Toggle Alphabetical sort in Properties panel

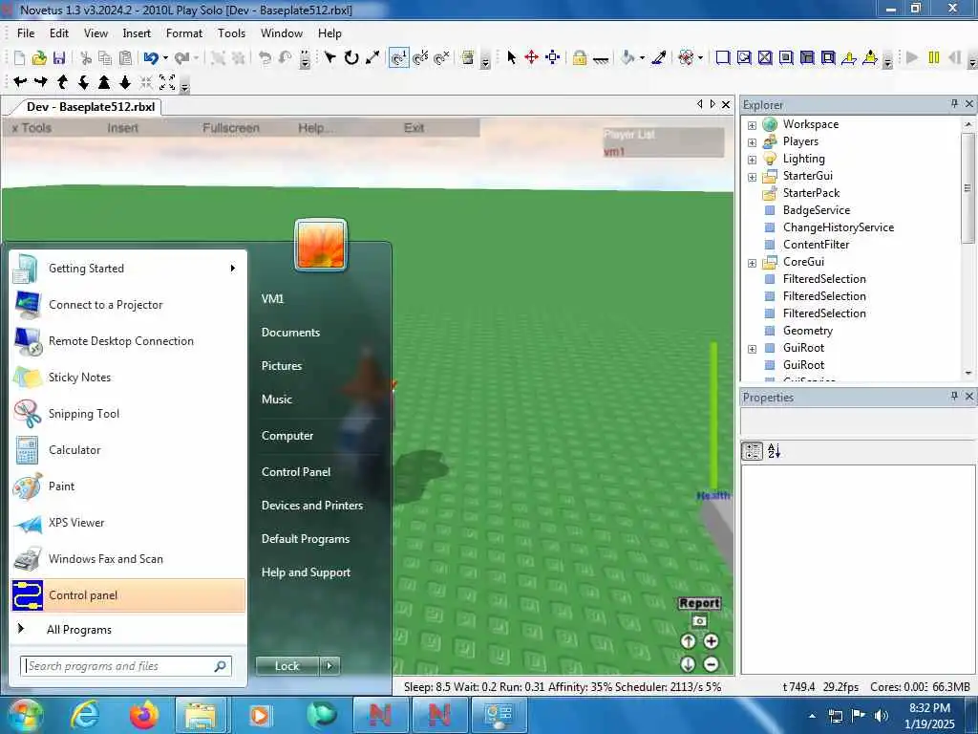[x=774, y=451]
